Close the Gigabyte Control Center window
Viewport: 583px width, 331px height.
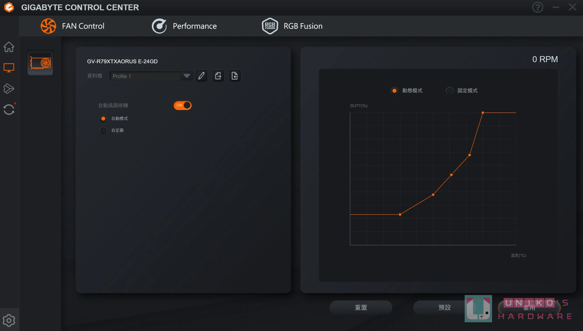pos(573,7)
